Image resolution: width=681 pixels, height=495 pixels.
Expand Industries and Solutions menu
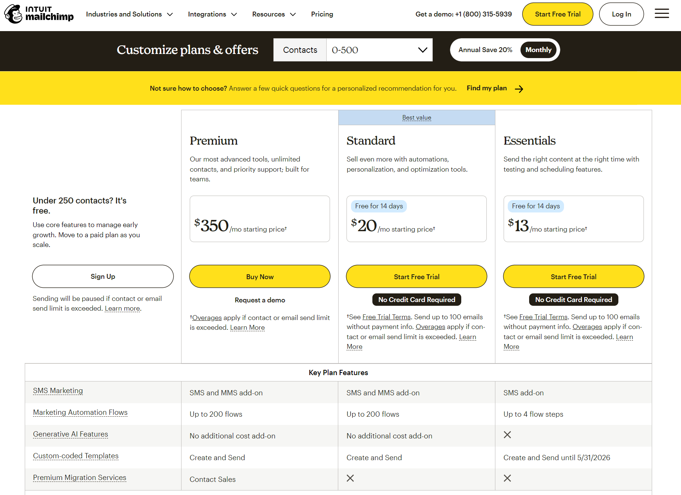click(129, 14)
